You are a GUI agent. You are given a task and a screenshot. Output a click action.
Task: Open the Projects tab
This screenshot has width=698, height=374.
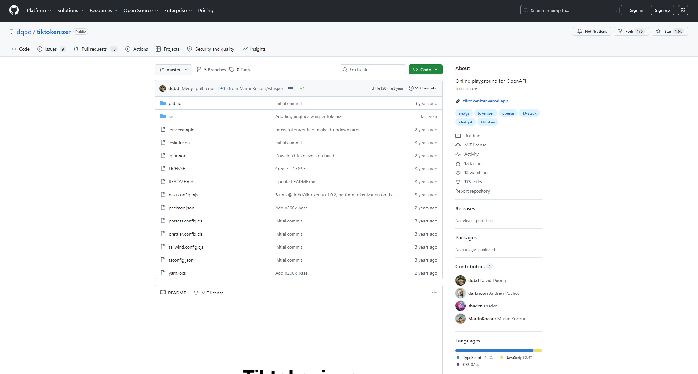point(167,49)
